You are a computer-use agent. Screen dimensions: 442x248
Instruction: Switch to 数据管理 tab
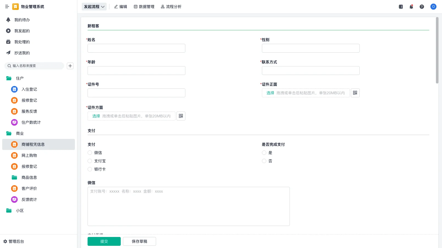coord(144,7)
